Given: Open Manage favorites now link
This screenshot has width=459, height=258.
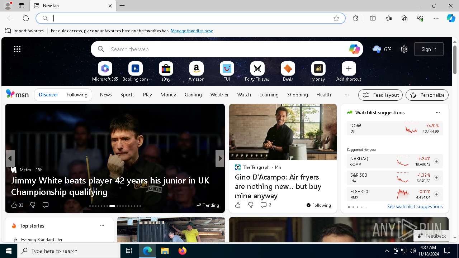Looking at the screenshot, I should (191, 31).
